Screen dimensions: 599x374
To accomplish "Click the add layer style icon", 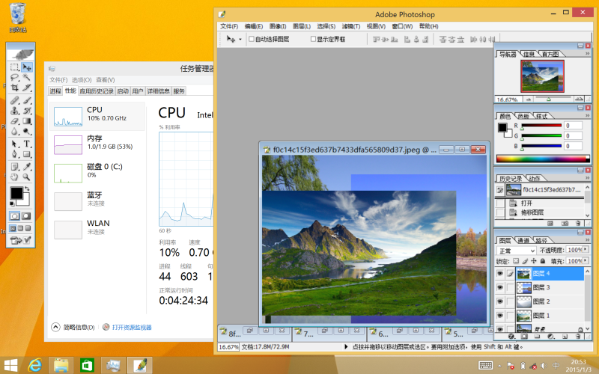I will point(511,336).
